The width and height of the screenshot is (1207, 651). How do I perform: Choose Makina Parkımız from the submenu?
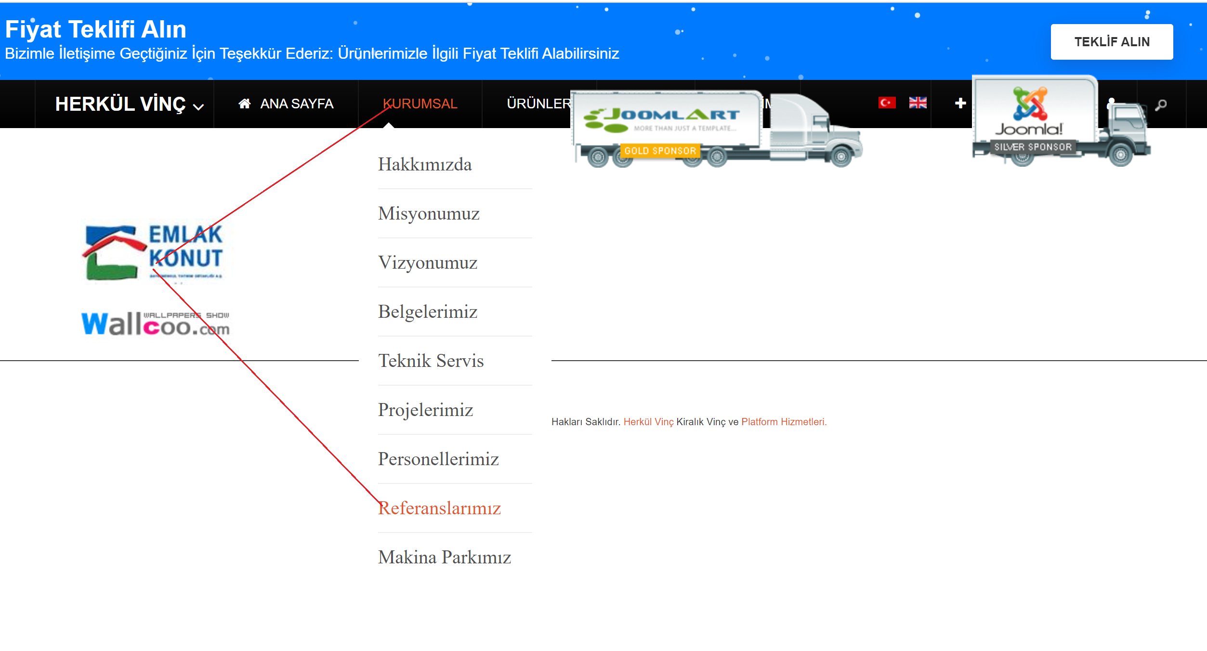pyautogui.click(x=444, y=557)
